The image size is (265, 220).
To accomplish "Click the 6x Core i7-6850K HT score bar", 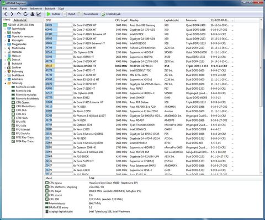I will click(59, 25).
